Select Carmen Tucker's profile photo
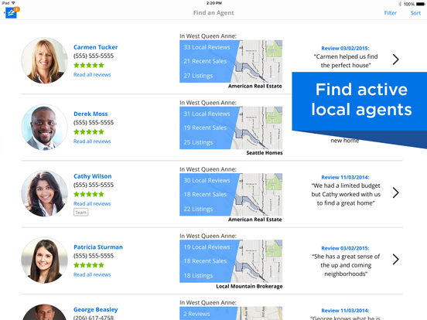This screenshot has width=427, height=320. pos(44,60)
